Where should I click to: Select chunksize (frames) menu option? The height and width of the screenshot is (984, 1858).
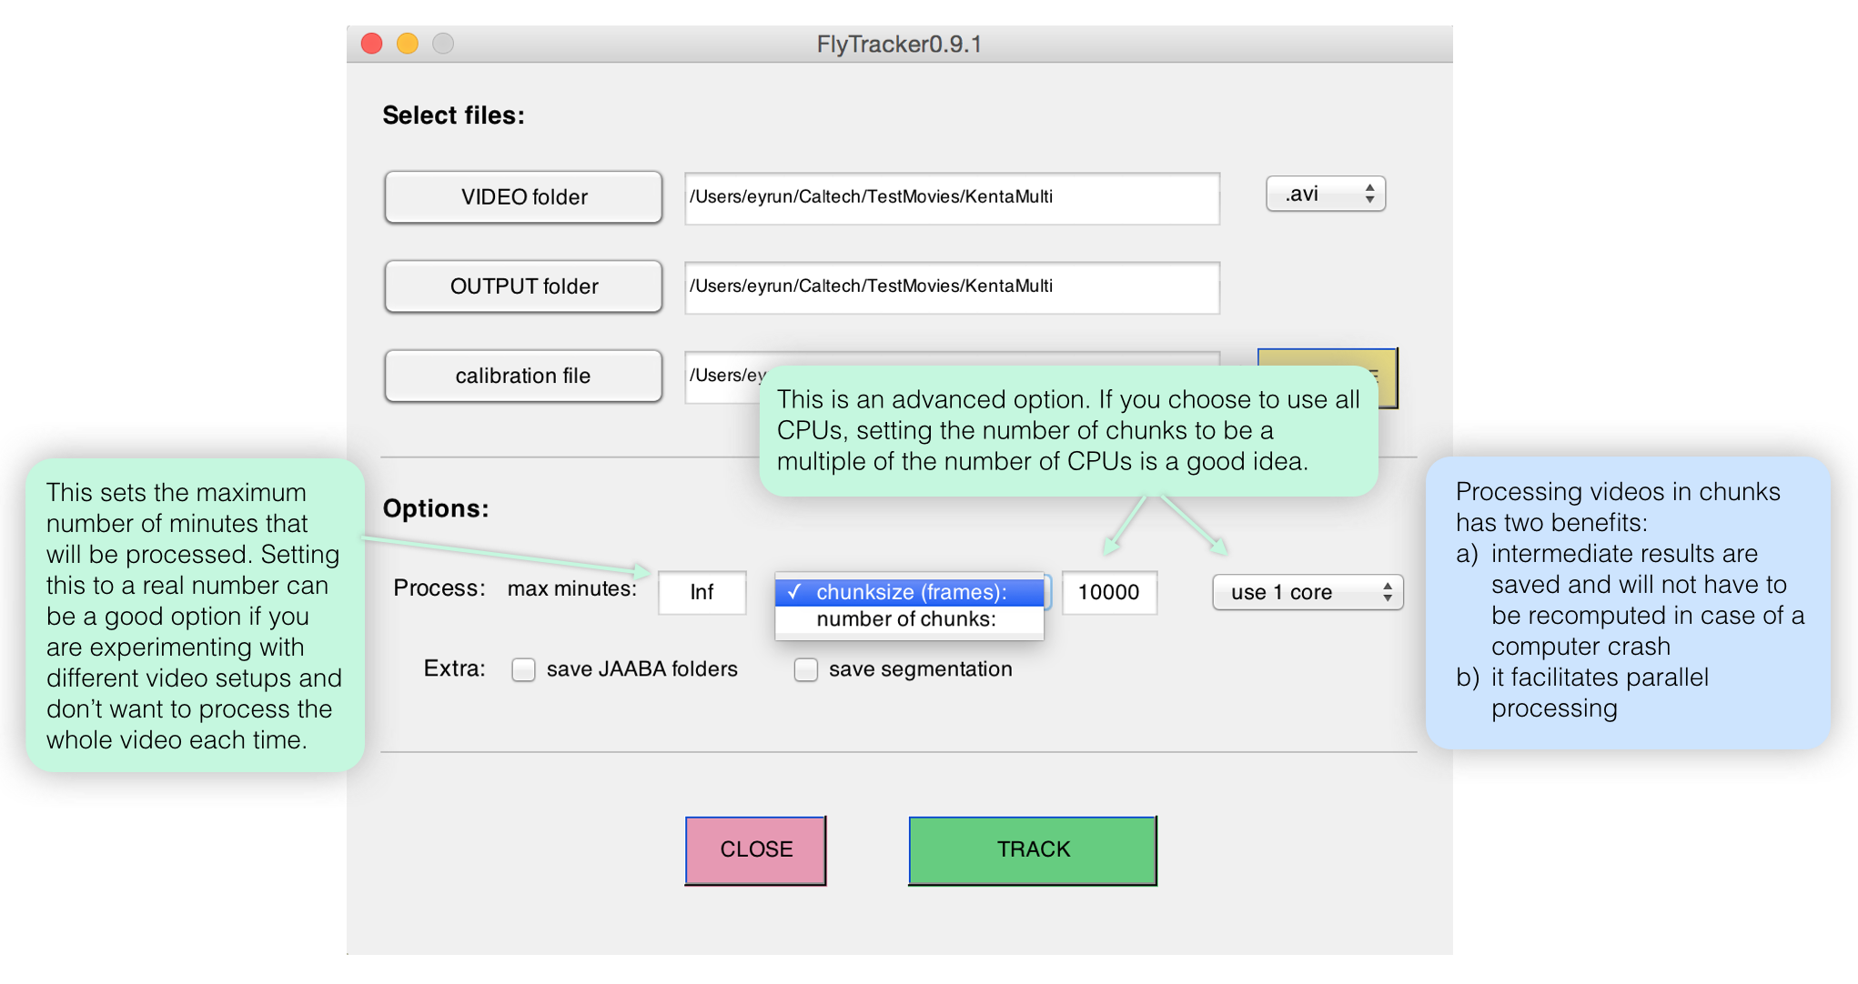tap(910, 593)
